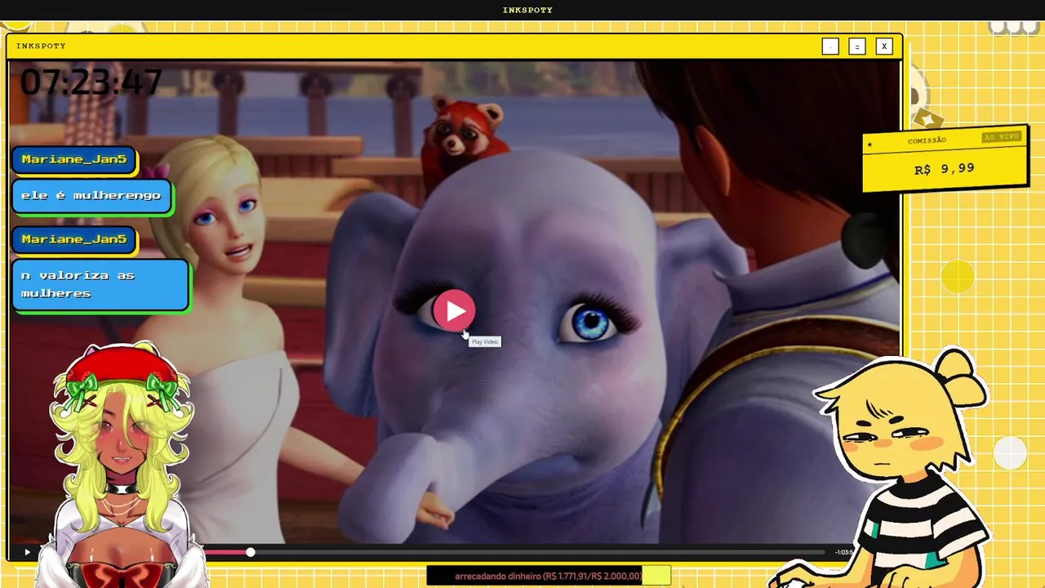Click the 07:23:47 timer text
The image size is (1045, 588).
point(91,82)
